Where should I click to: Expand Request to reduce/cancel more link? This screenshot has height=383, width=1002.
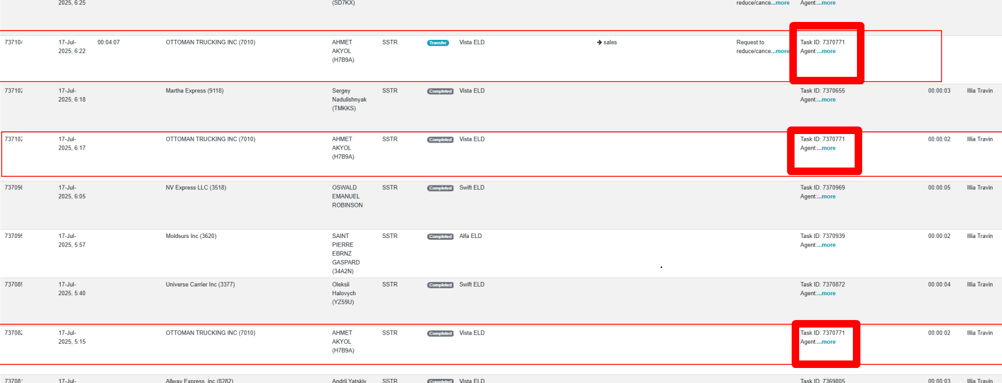[x=781, y=51]
